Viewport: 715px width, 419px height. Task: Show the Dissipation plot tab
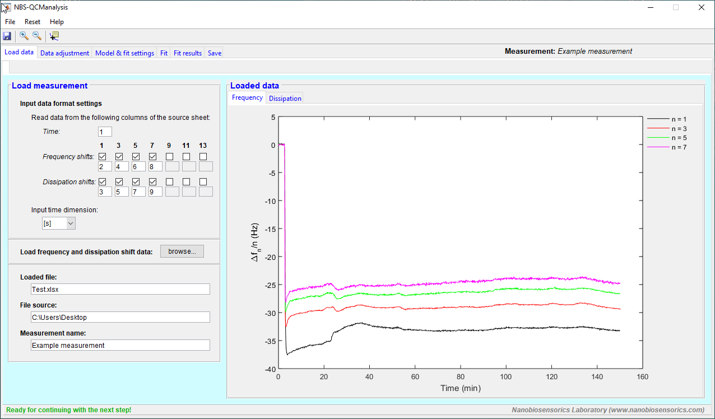coord(285,99)
